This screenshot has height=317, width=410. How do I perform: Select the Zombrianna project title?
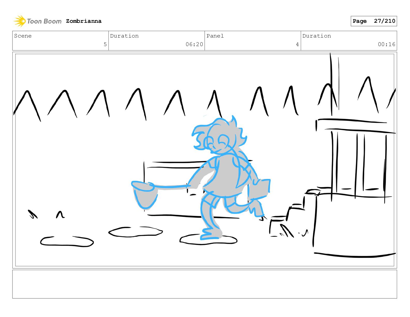click(x=84, y=21)
